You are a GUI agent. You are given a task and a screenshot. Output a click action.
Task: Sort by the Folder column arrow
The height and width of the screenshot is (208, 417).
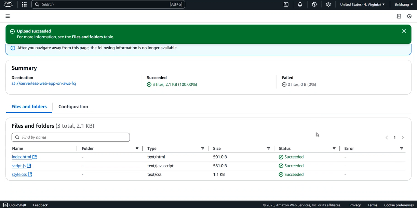point(137,148)
